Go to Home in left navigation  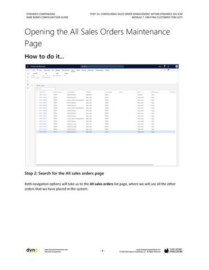point(28,74)
